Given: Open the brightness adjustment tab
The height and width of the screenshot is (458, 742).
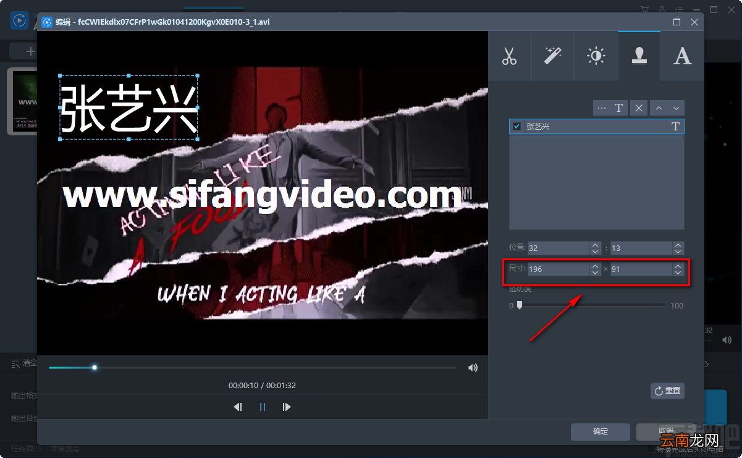Looking at the screenshot, I should [596, 56].
